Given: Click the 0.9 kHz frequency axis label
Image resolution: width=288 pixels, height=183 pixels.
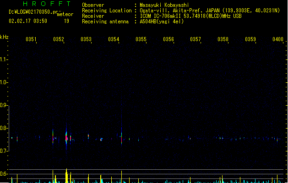Looking at the screenshot, I should tap(3, 105).
